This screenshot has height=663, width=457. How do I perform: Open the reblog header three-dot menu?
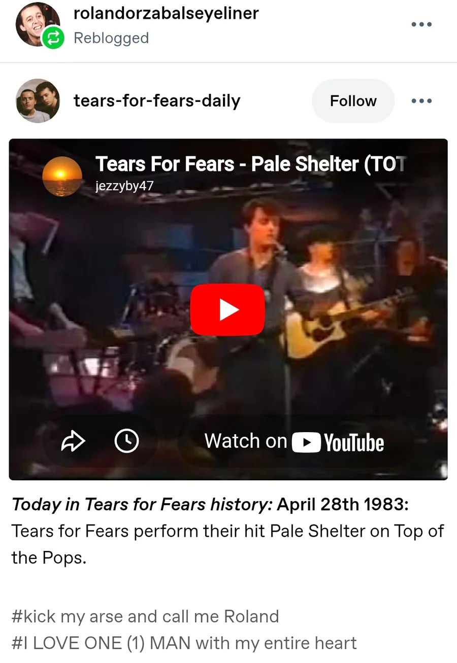421,24
